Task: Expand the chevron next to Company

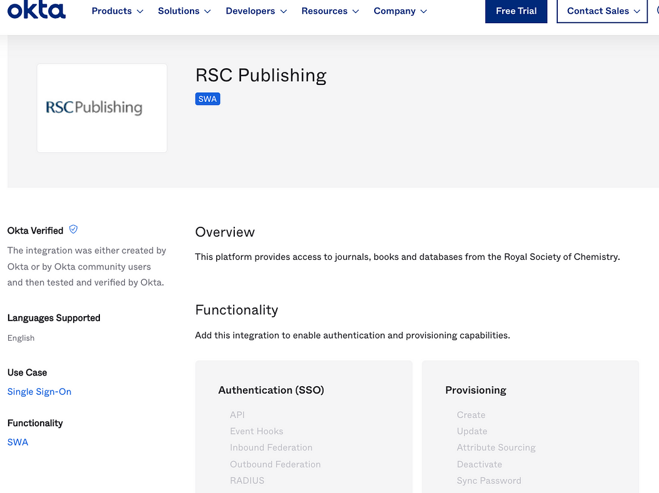Action: (x=424, y=11)
